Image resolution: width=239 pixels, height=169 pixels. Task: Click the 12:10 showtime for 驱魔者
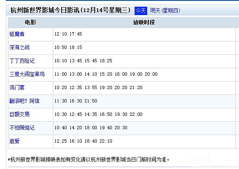[x=61, y=34]
